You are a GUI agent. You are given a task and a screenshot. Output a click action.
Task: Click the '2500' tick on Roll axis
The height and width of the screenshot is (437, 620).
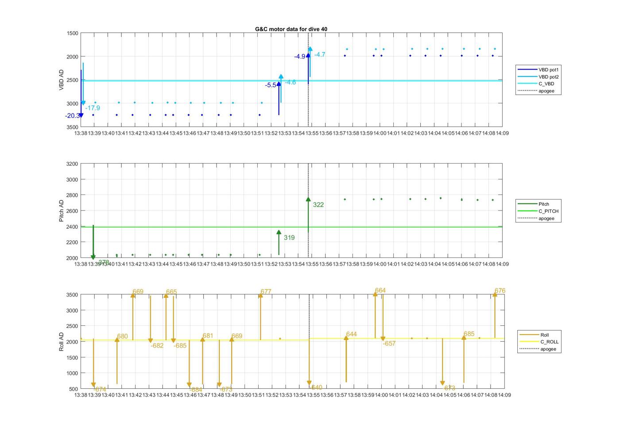[x=73, y=326]
